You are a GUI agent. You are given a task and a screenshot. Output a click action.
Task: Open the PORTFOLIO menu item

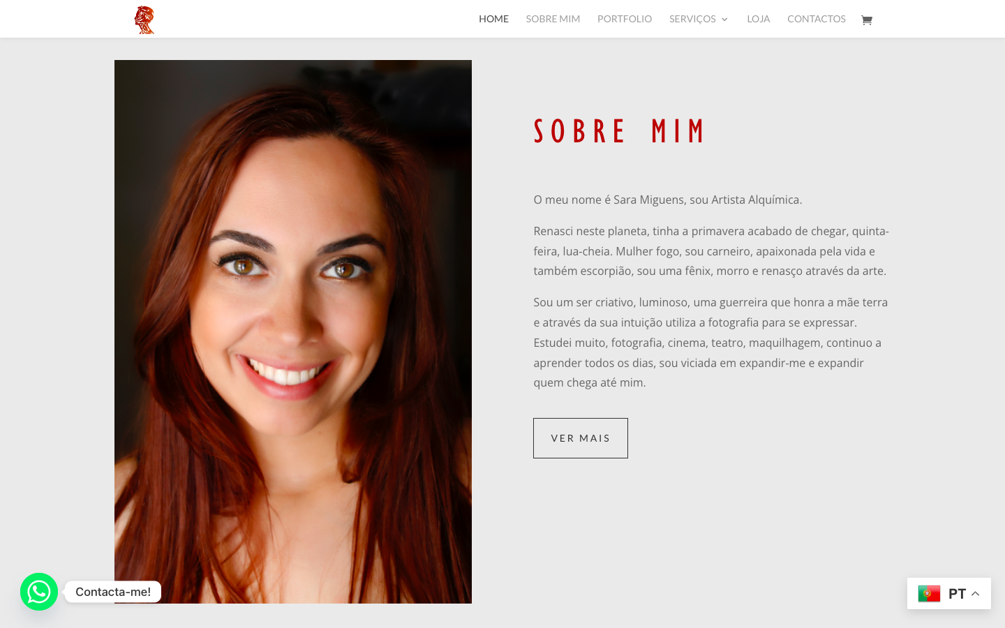[625, 19]
